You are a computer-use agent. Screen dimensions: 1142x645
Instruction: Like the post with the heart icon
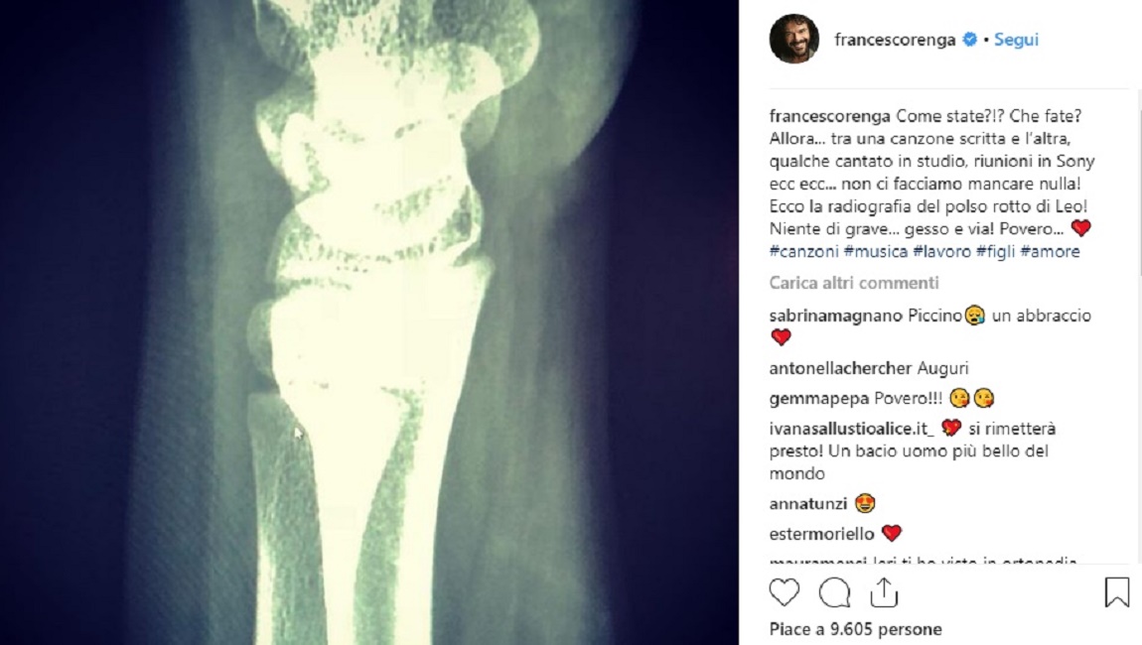(785, 593)
